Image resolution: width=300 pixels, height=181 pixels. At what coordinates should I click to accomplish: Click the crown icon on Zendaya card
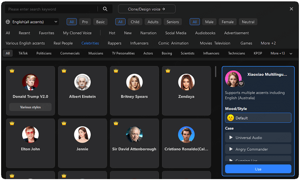(x=168, y=71)
